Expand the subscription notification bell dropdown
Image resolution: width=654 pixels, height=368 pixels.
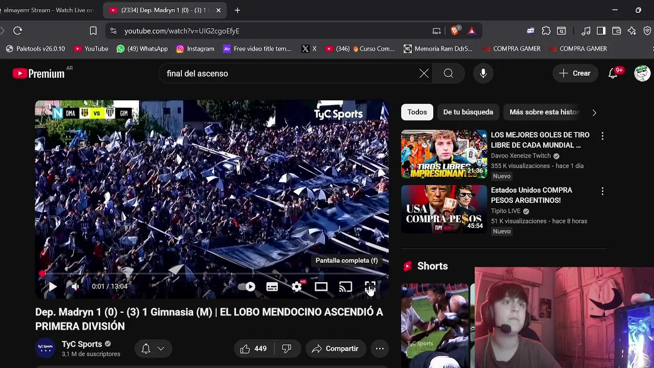153,349
